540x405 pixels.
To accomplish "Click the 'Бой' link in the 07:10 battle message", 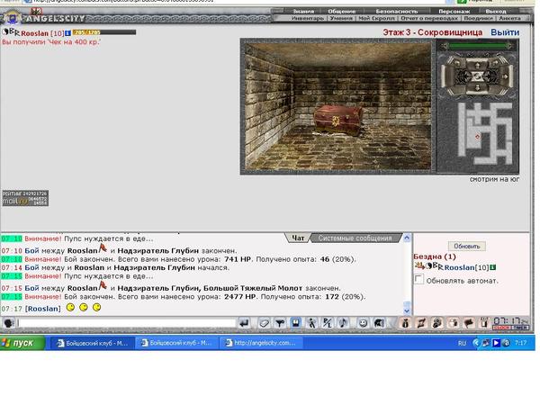I will point(31,251).
